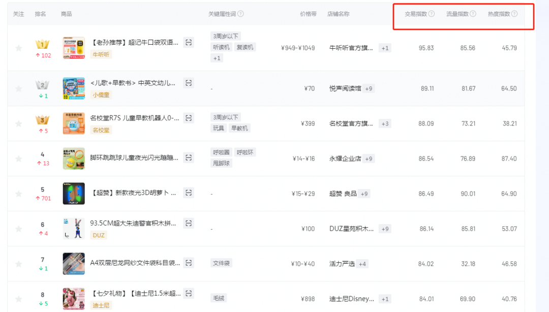The image size is (549, 312).
Task: Click scan icon for 中英文幼儿 product
Action: point(189,83)
